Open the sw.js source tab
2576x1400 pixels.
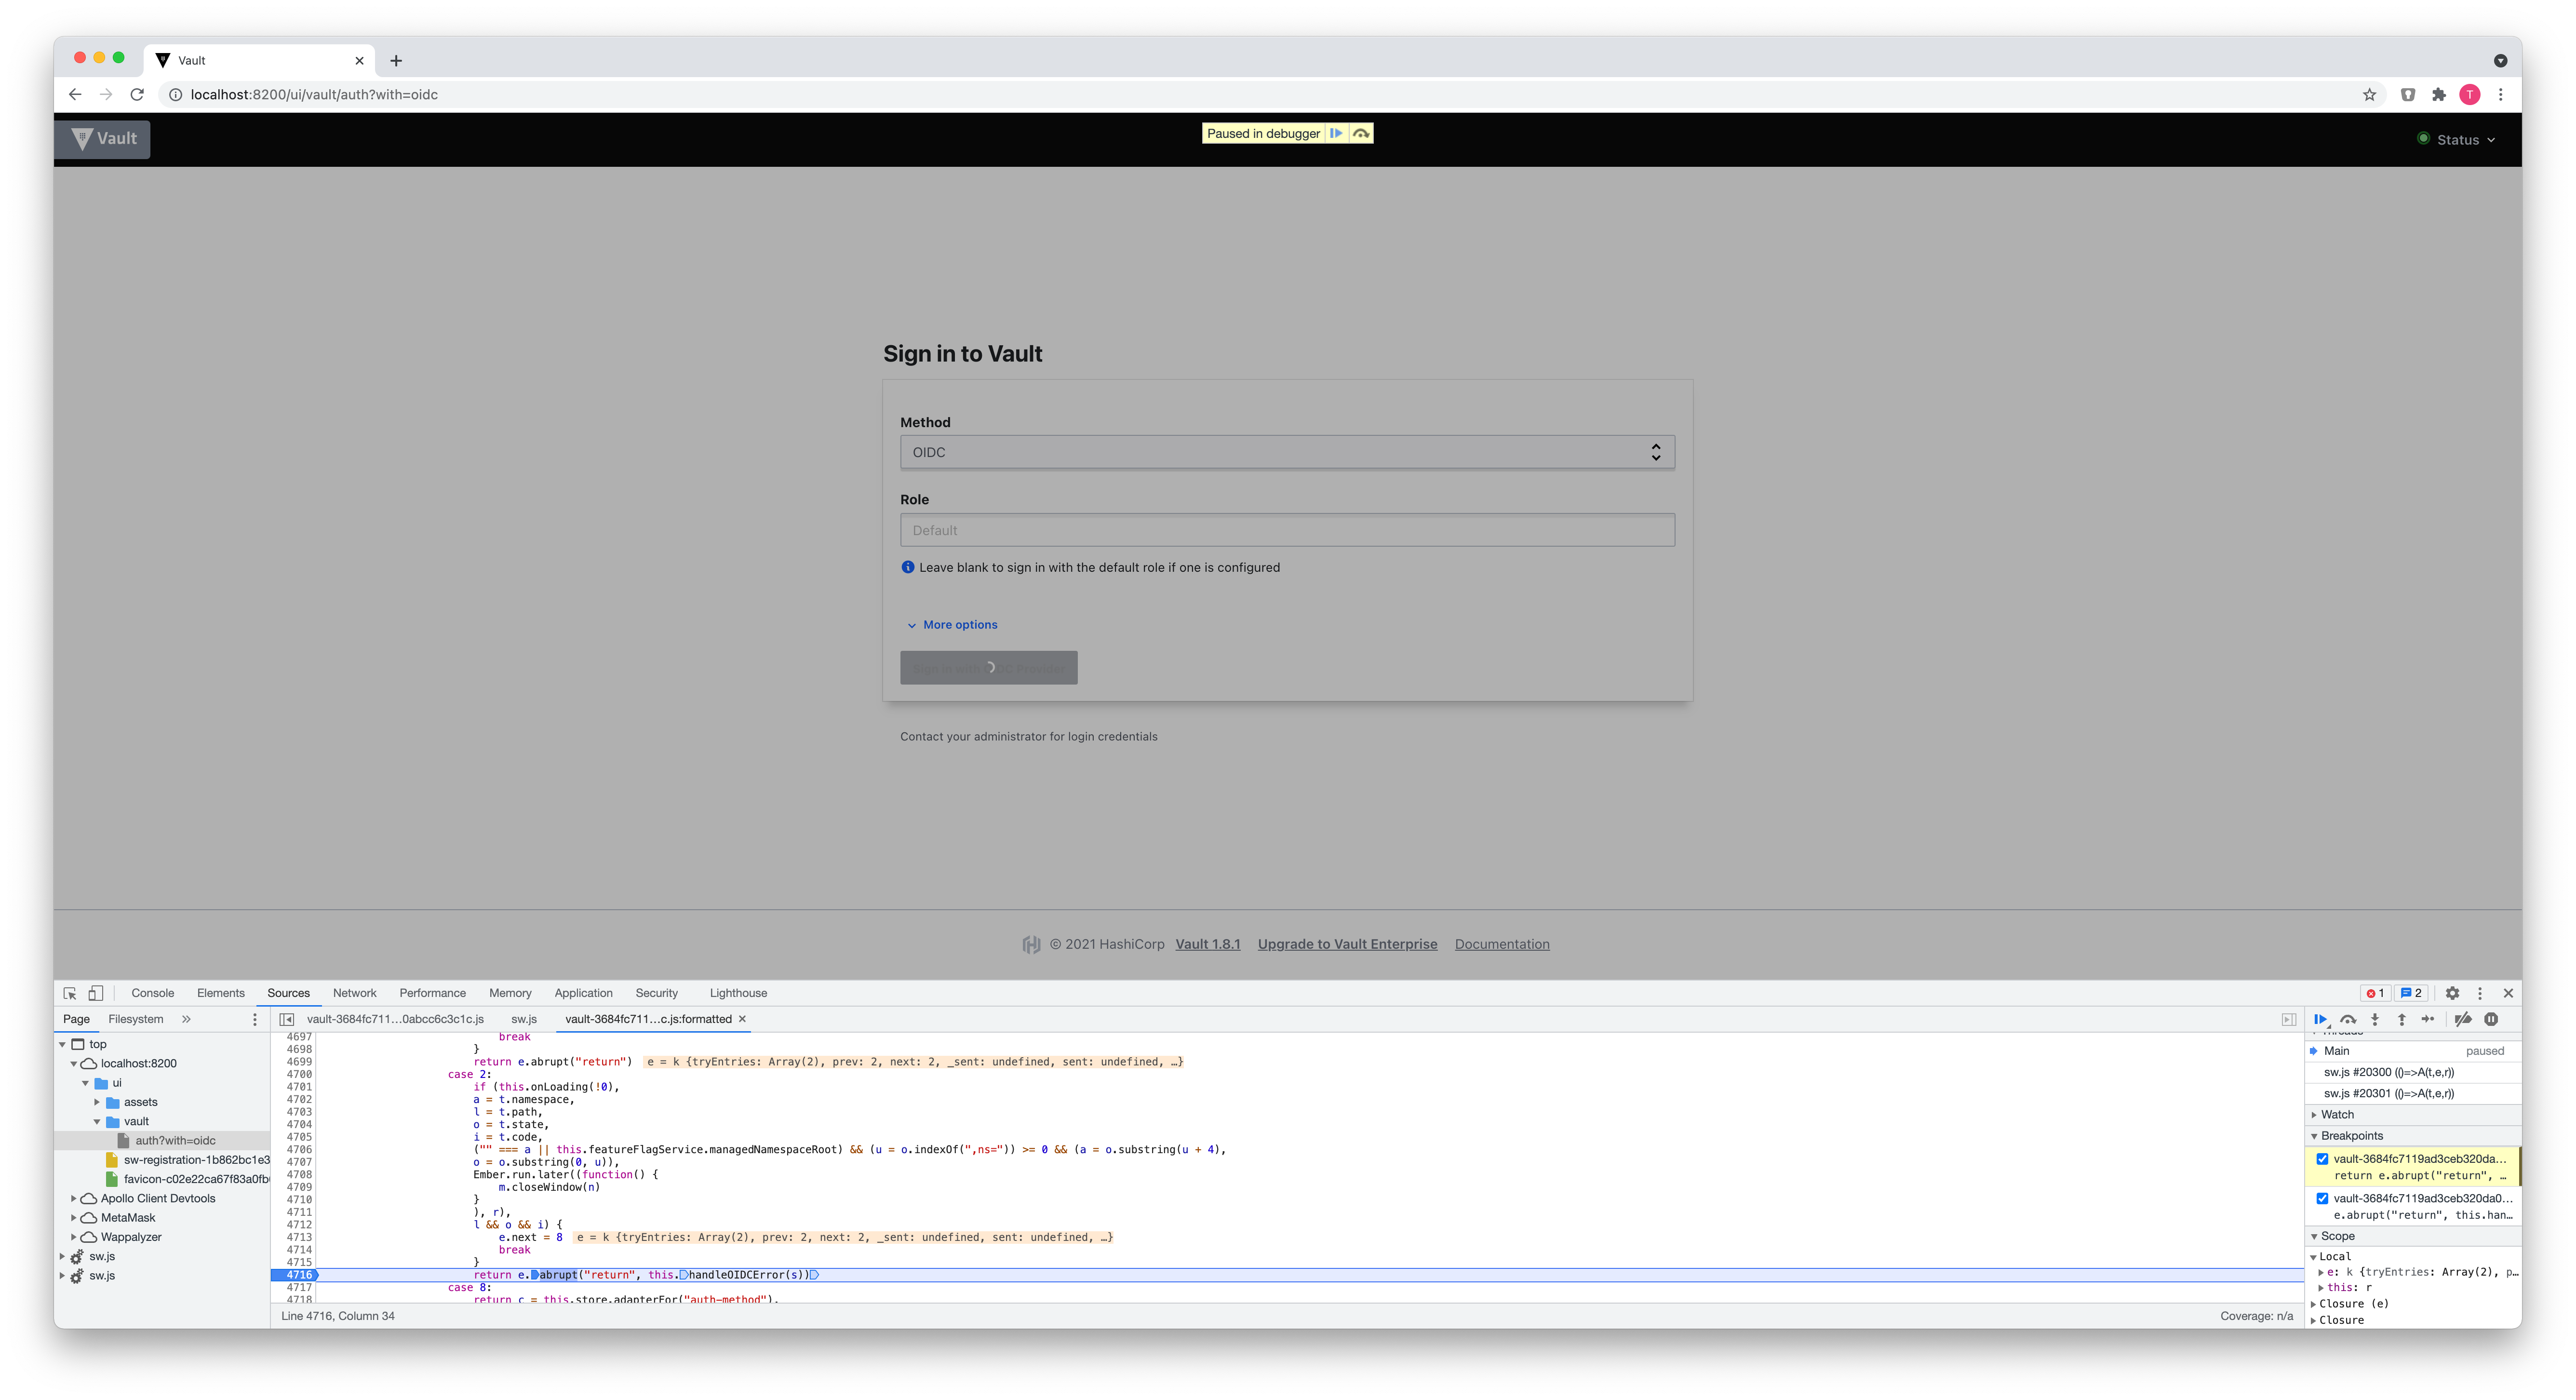[524, 1019]
